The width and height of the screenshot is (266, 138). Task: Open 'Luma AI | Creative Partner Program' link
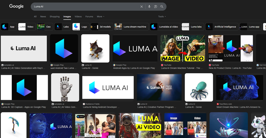coord(157,107)
